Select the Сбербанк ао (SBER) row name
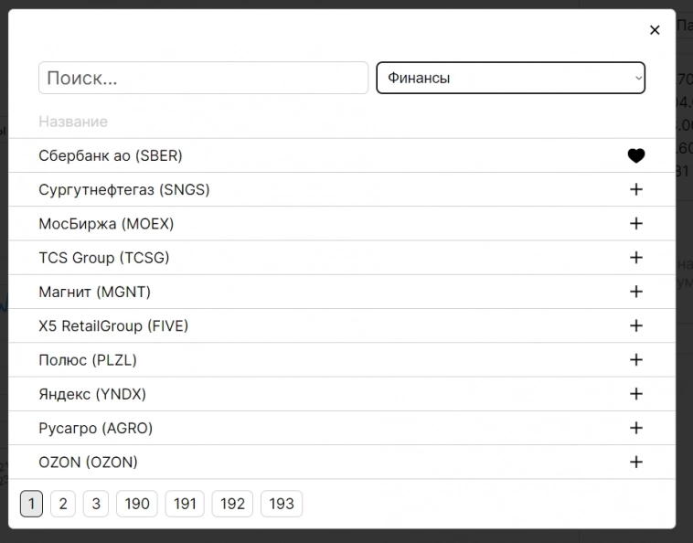This screenshot has width=693, height=543. point(111,155)
